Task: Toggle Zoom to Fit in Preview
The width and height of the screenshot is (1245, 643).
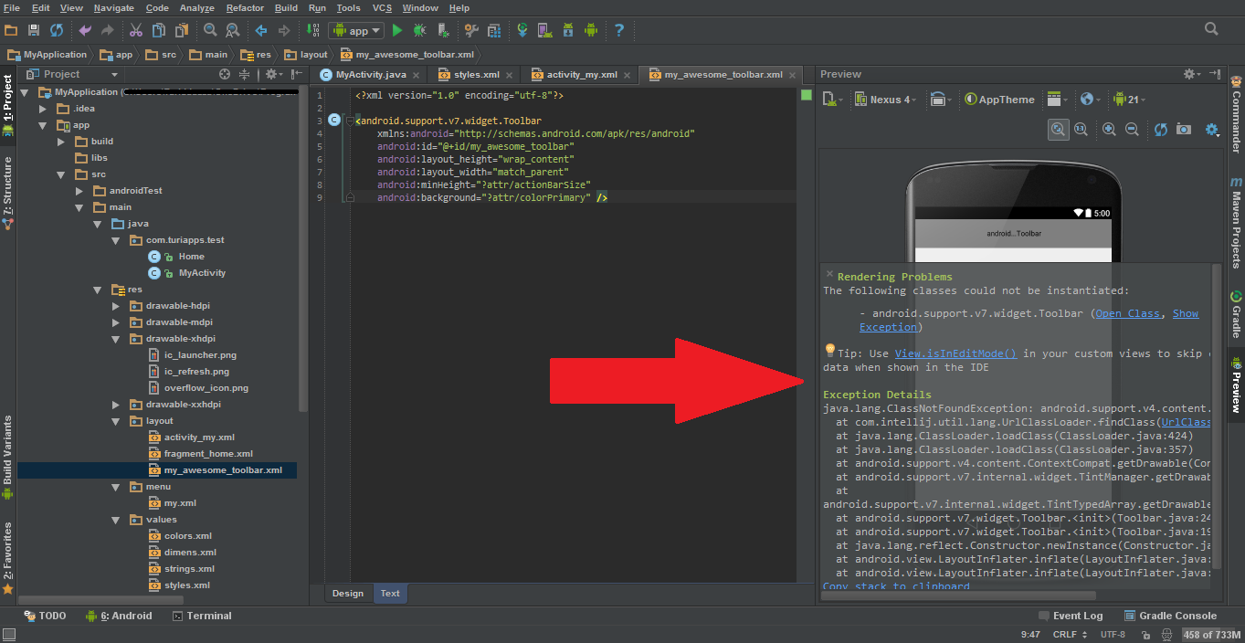Action: click(x=1058, y=130)
